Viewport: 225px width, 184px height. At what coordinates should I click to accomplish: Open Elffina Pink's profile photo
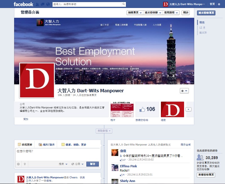pyautogui.click(x=115, y=168)
